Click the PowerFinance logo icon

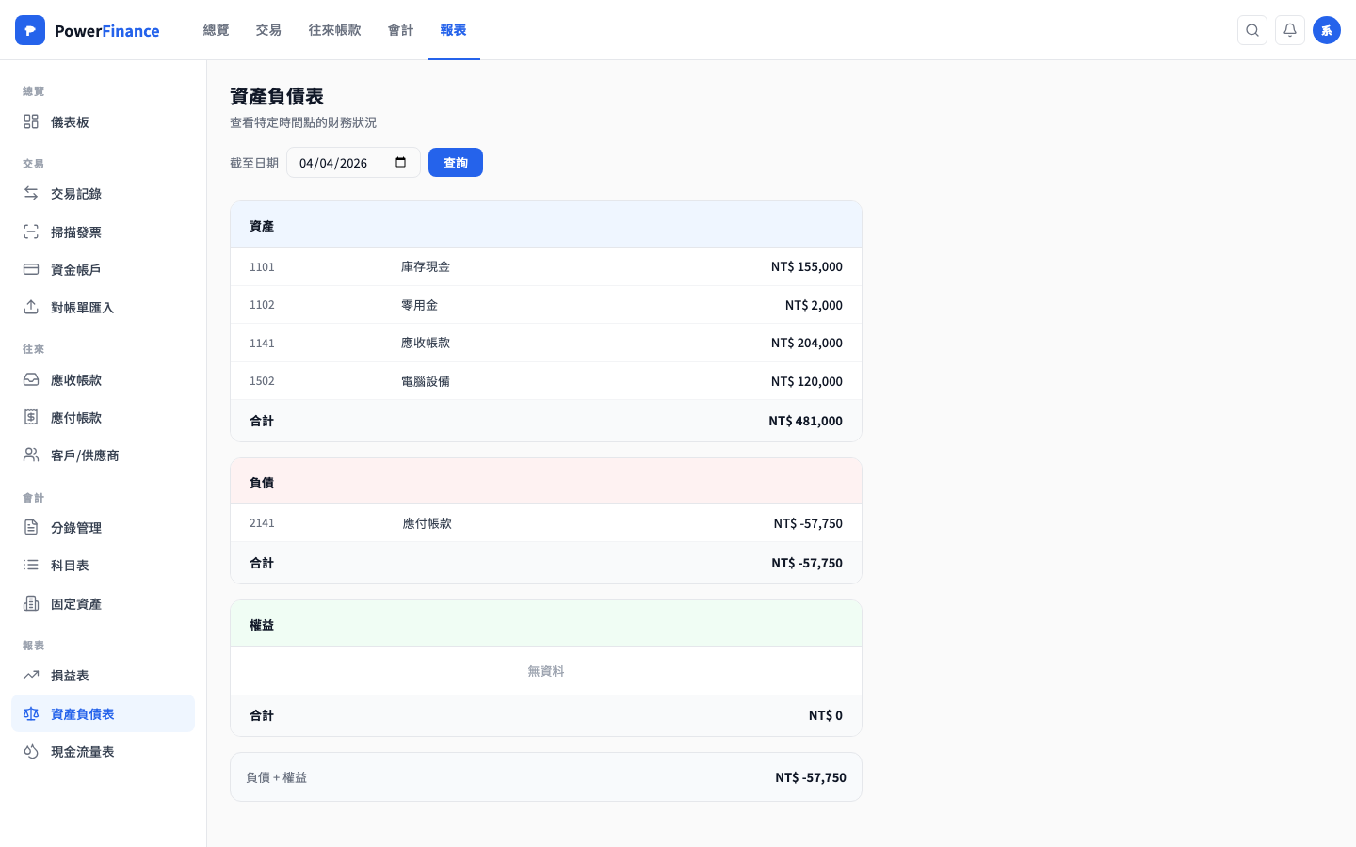pos(30,30)
